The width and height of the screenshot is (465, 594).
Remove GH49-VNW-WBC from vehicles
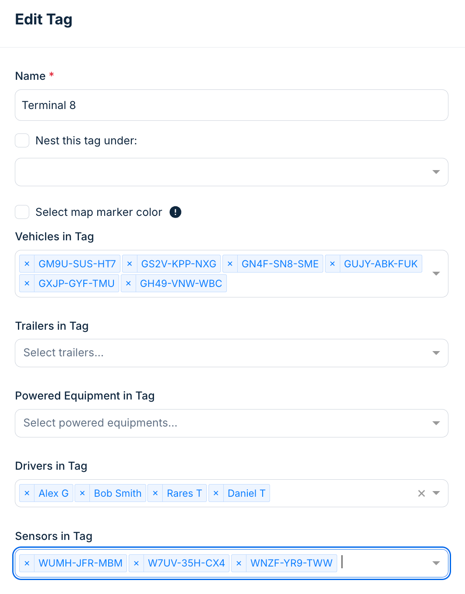pyautogui.click(x=128, y=283)
